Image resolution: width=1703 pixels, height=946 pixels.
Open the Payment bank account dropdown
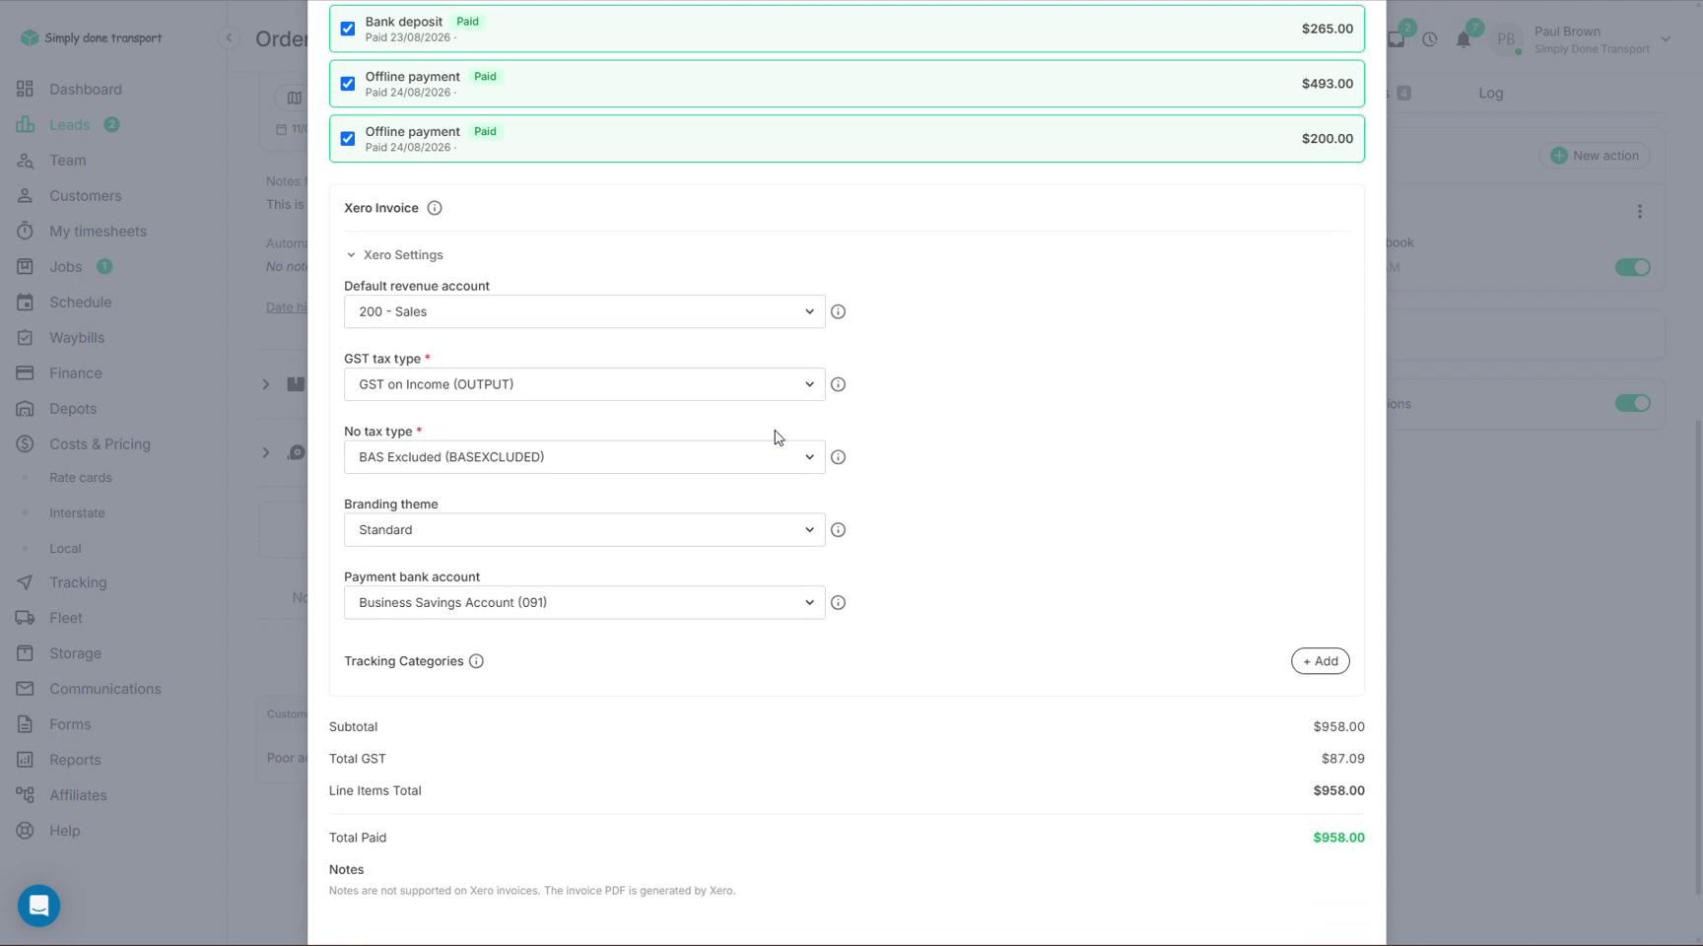[x=584, y=602]
